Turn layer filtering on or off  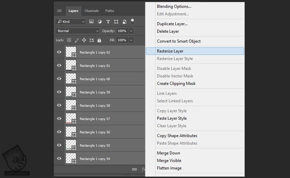coord(132,21)
